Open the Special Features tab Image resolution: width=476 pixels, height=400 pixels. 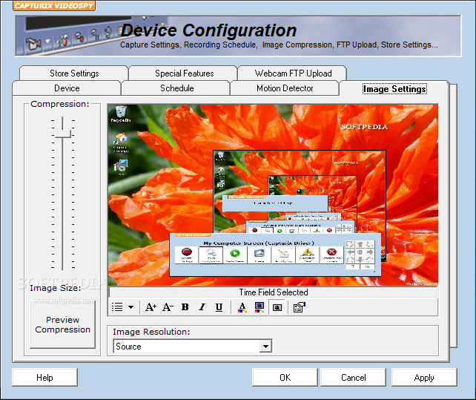click(x=184, y=73)
